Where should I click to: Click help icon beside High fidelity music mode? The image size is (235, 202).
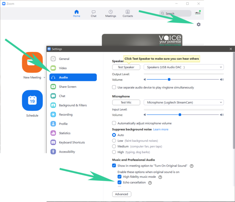tap(160, 177)
